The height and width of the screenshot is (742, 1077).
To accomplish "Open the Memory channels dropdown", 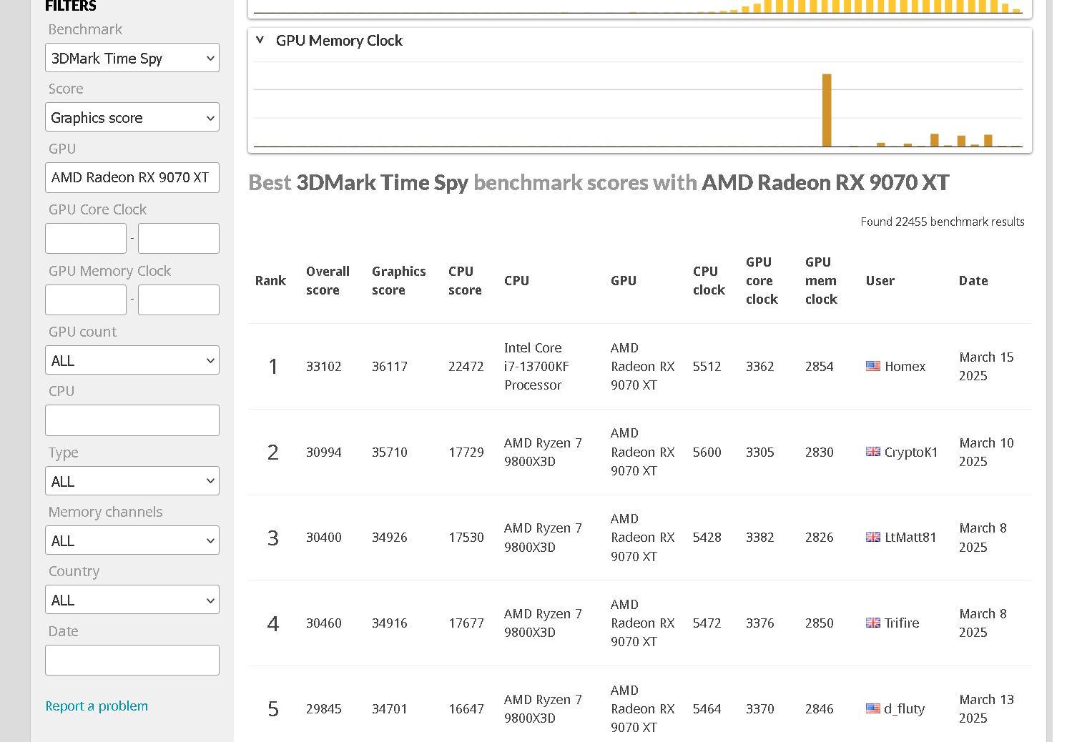I will (x=132, y=540).
